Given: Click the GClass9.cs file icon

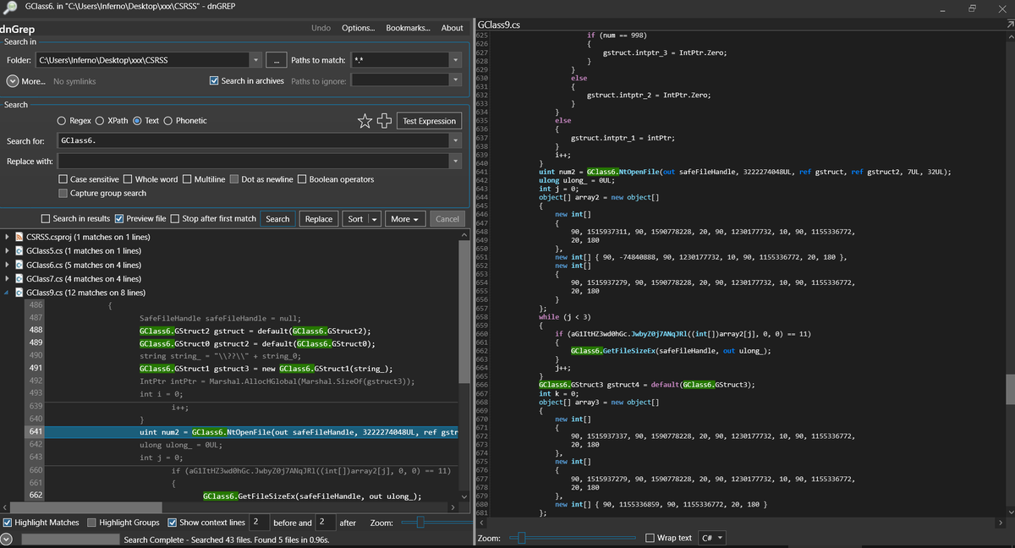Looking at the screenshot, I should tap(19, 293).
